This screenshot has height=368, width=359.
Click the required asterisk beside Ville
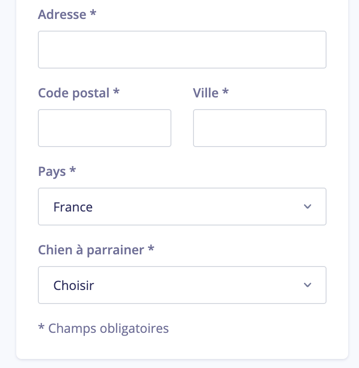tap(226, 92)
